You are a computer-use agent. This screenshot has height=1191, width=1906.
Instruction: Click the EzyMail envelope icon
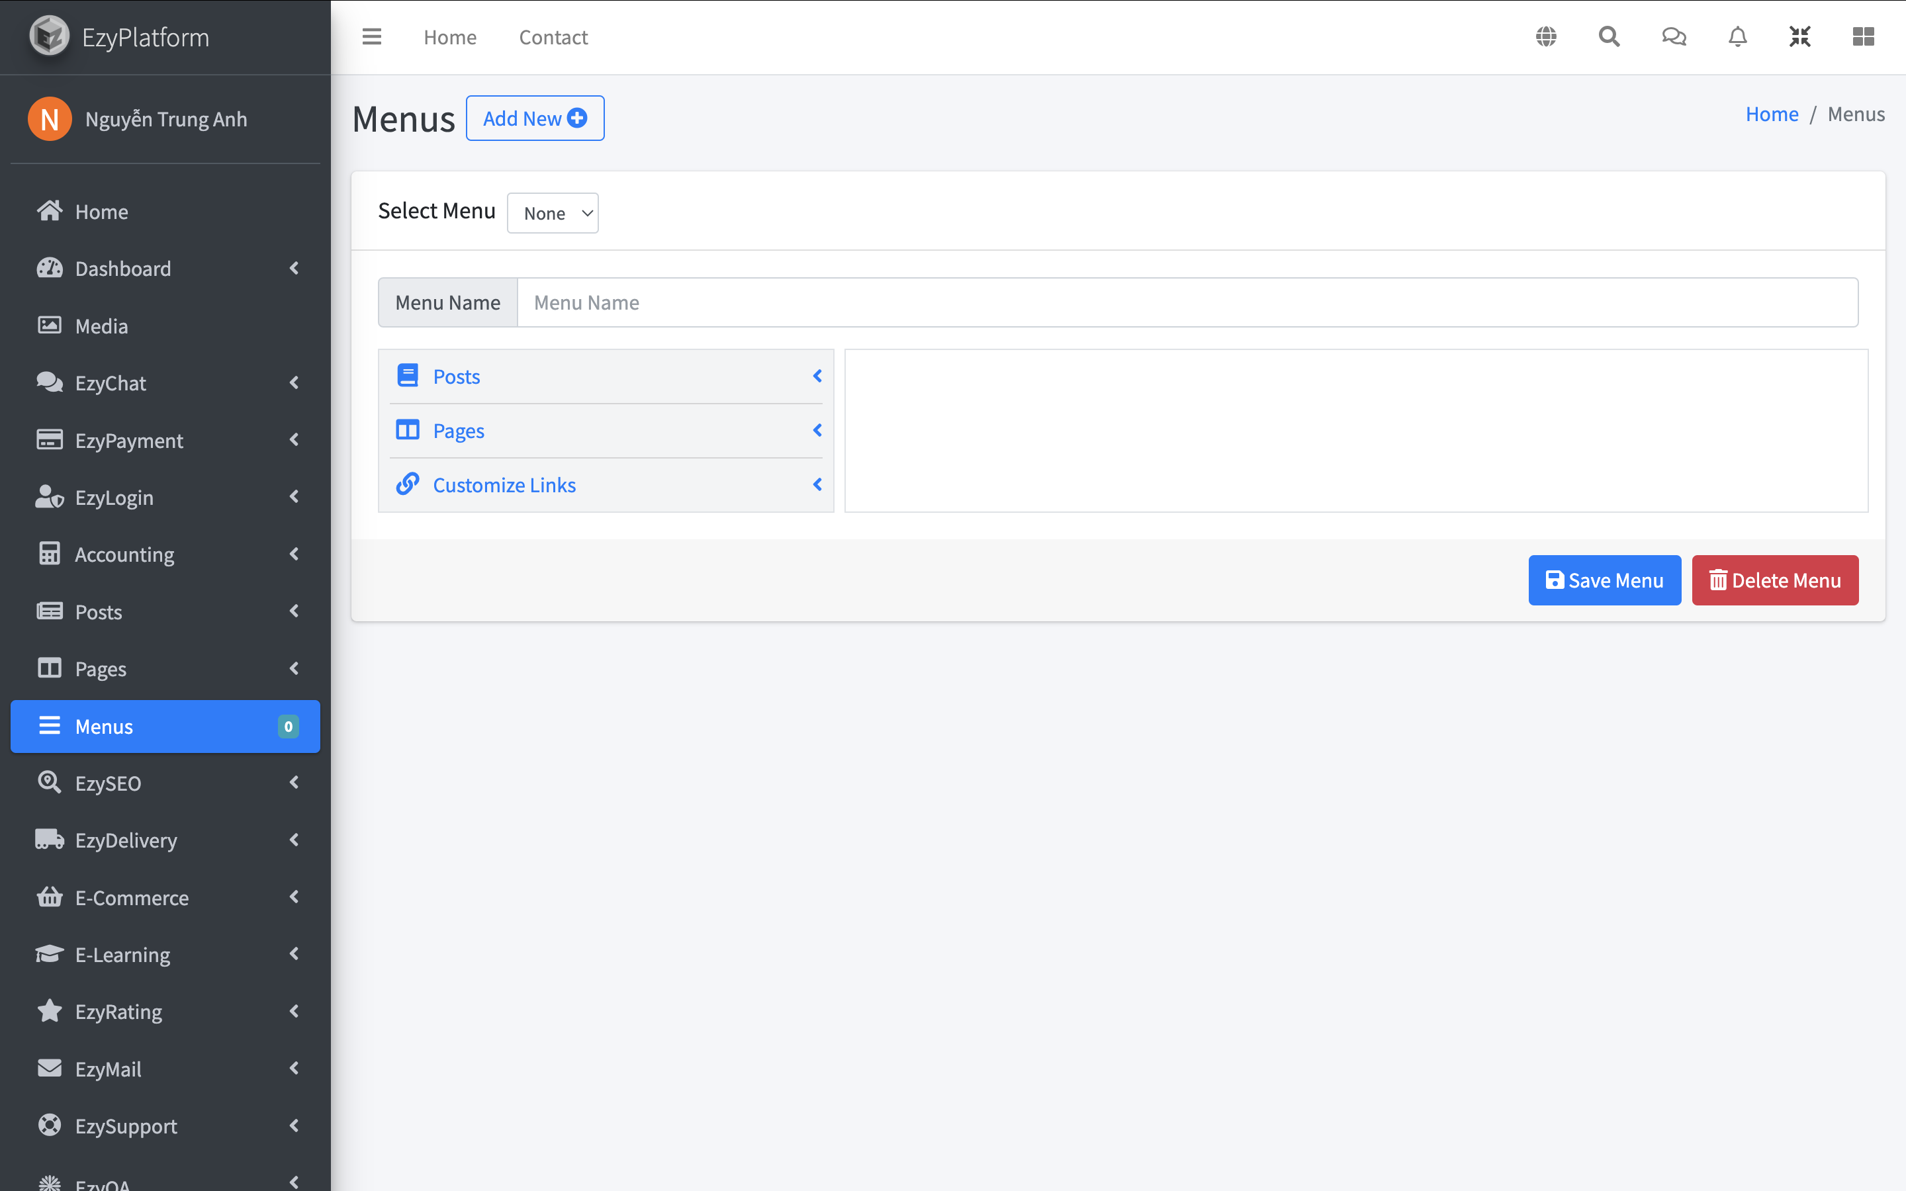click(x=50, y=1068)
